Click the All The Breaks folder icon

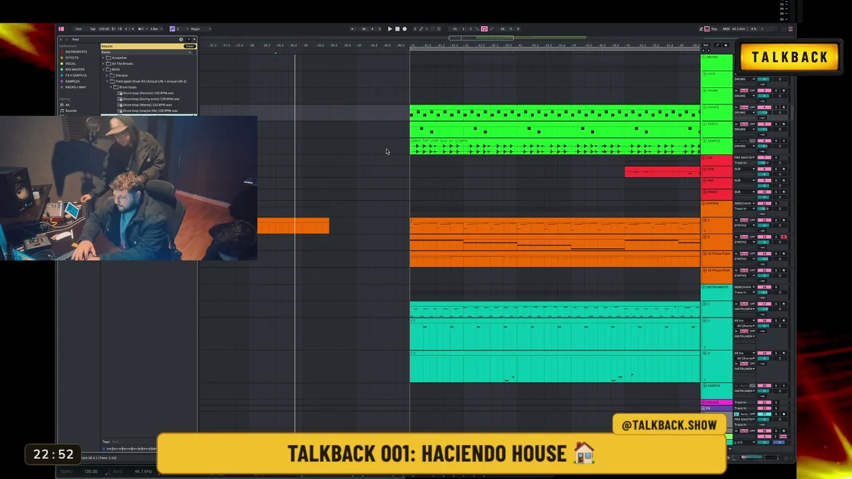109,64
